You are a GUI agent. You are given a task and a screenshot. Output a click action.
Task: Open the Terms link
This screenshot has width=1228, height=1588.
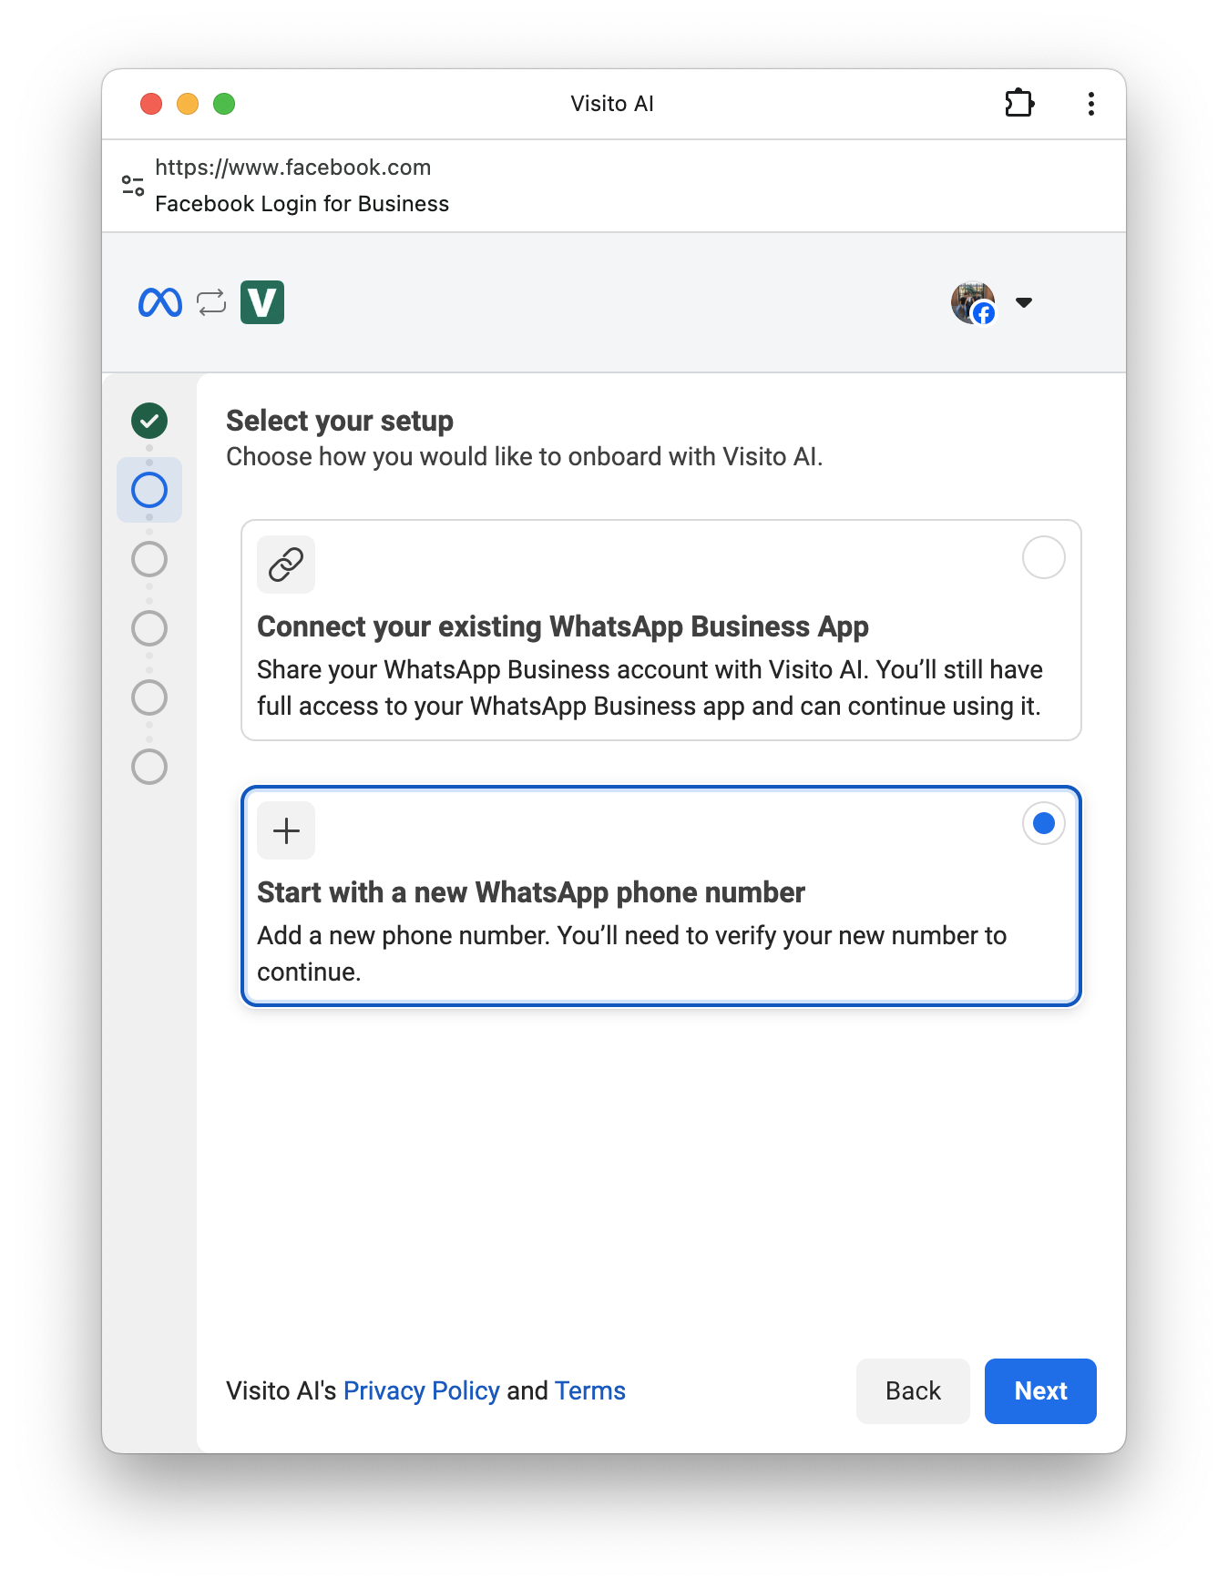pos(590,1390)
